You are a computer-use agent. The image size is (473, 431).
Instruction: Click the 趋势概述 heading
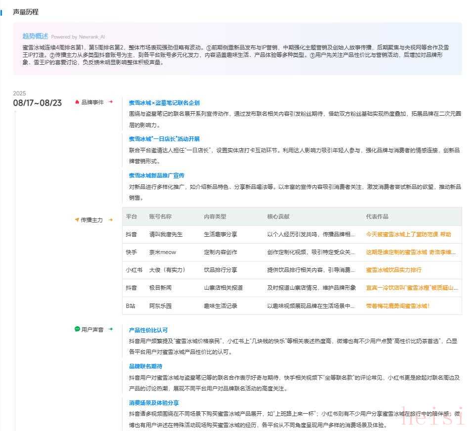[35, 36]
